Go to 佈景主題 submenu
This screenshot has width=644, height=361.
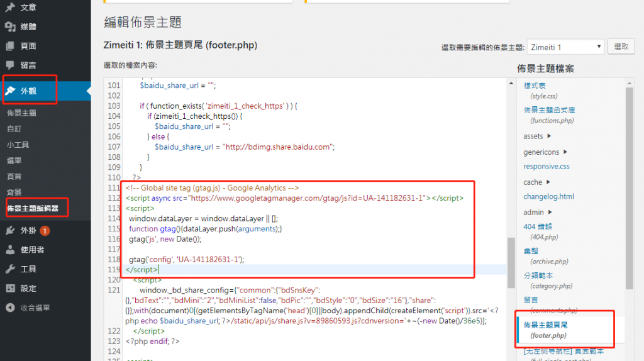[22, 113]
